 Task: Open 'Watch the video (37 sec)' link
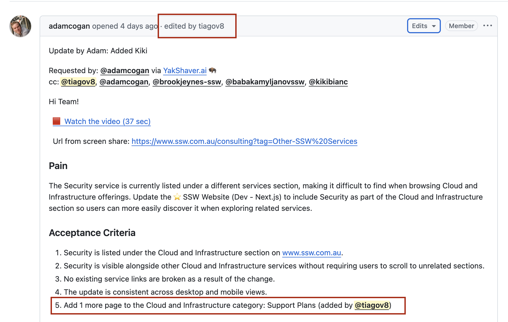click(x=107, y=122)
